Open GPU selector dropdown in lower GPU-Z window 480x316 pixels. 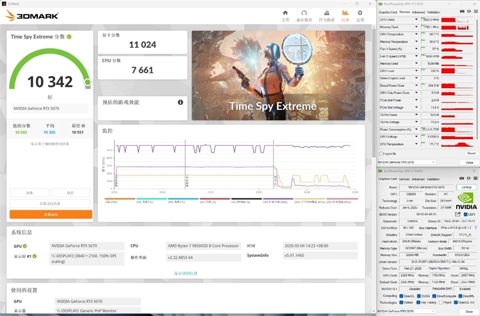click(x=406, y=311)
